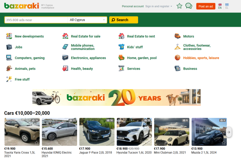Favorite the Mazda 2 listing star
Image resolution: width=241 pixels, height=161 pixels.
pyautogui.click(x=223, y=143)
